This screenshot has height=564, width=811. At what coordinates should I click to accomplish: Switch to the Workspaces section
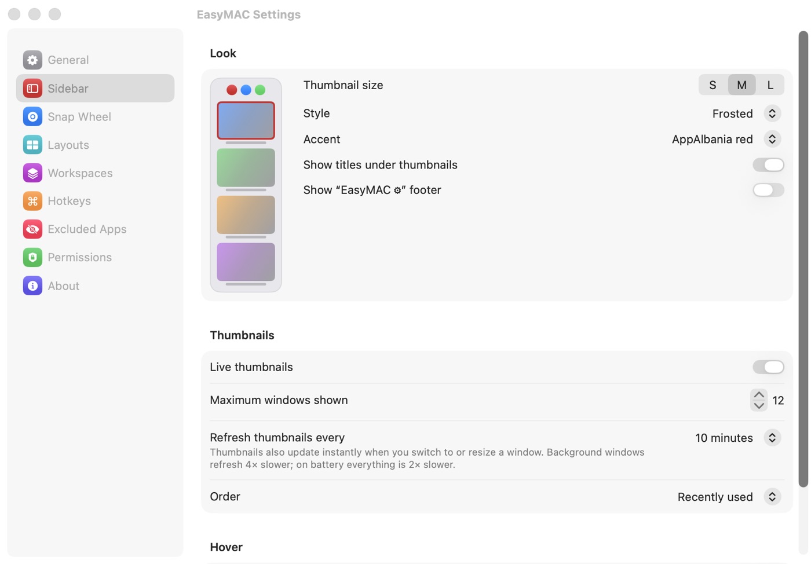(95, 173)
